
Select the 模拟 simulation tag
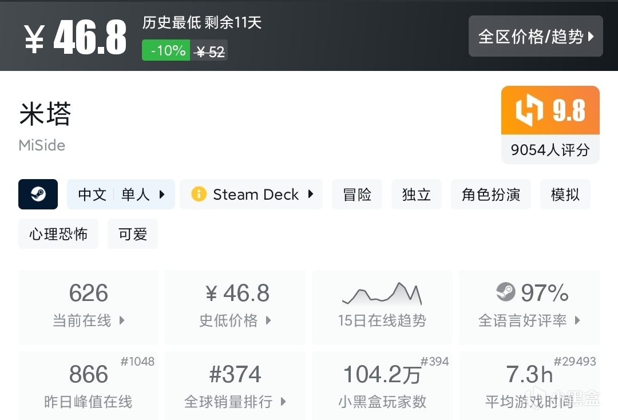coord(565,195)
